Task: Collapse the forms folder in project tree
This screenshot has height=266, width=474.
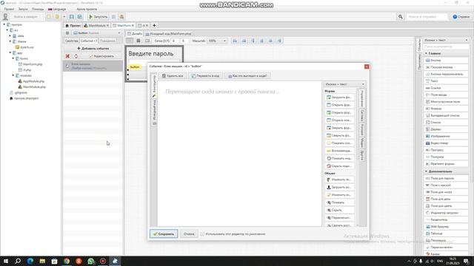Action: [x=13, y=58]
